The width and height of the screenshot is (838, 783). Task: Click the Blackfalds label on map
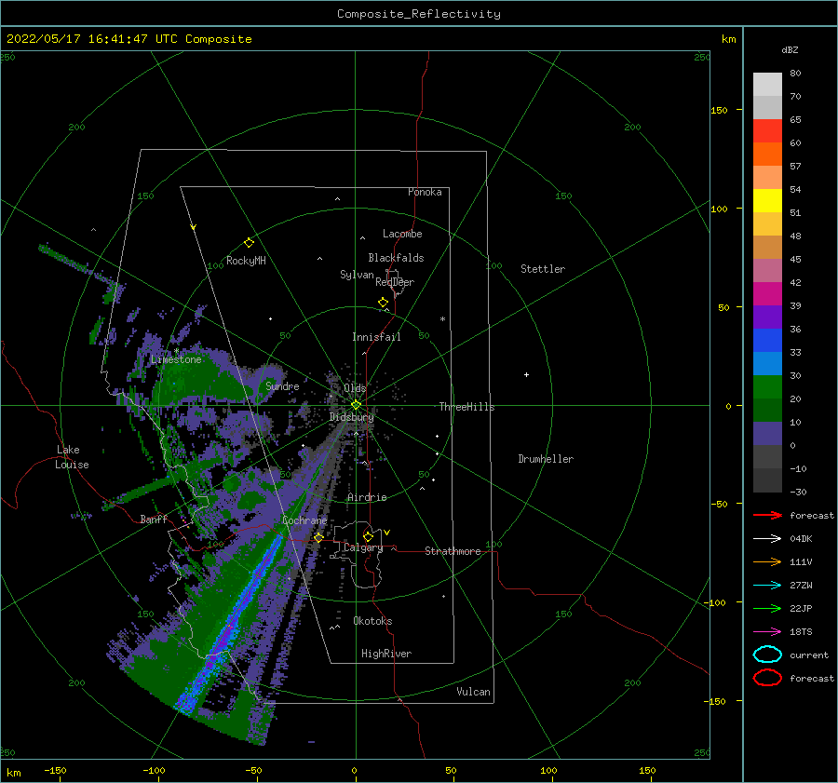[396, 258]
